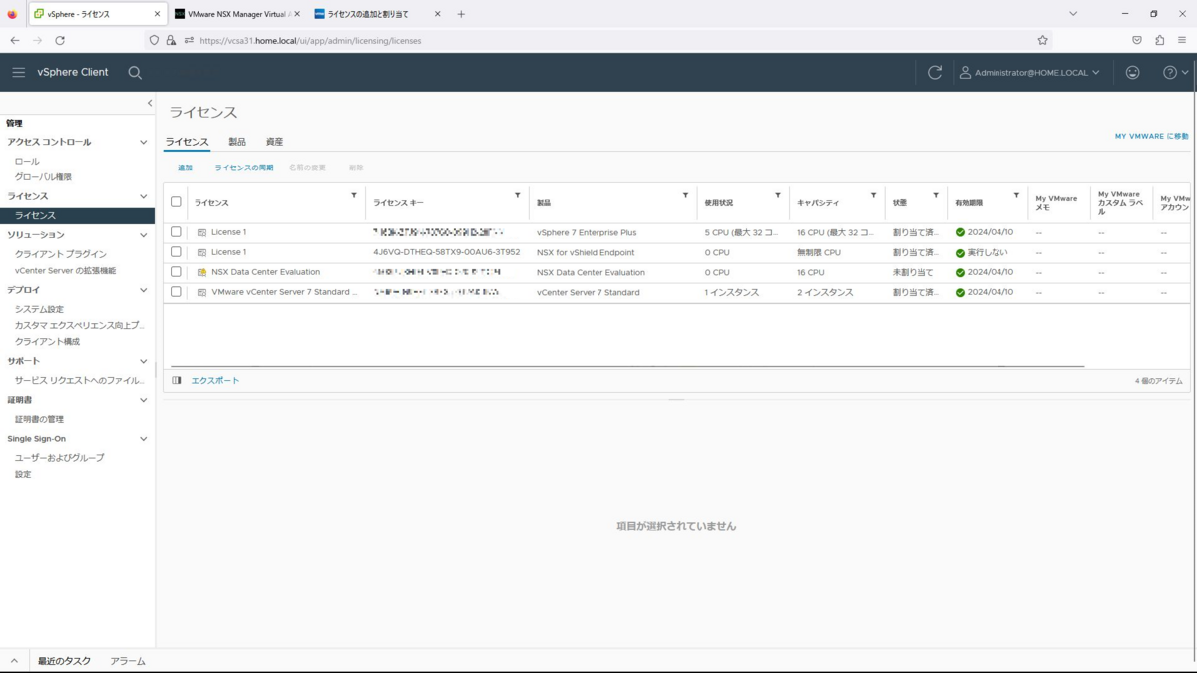Open ロール in the sidebar
Image resolution: width=1197 pixels, height=673 pixels.
27,161
